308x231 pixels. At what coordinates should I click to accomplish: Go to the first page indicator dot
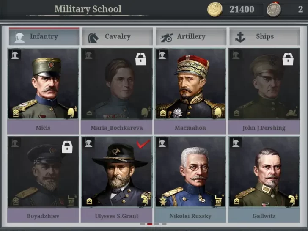pos(143,224)
